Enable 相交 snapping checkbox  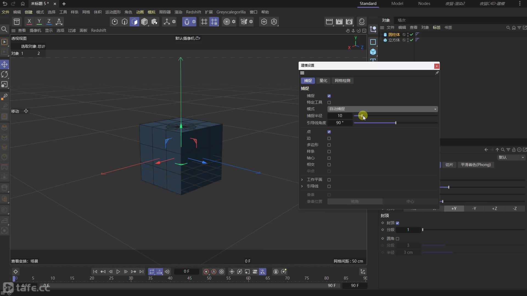[329, 165]
